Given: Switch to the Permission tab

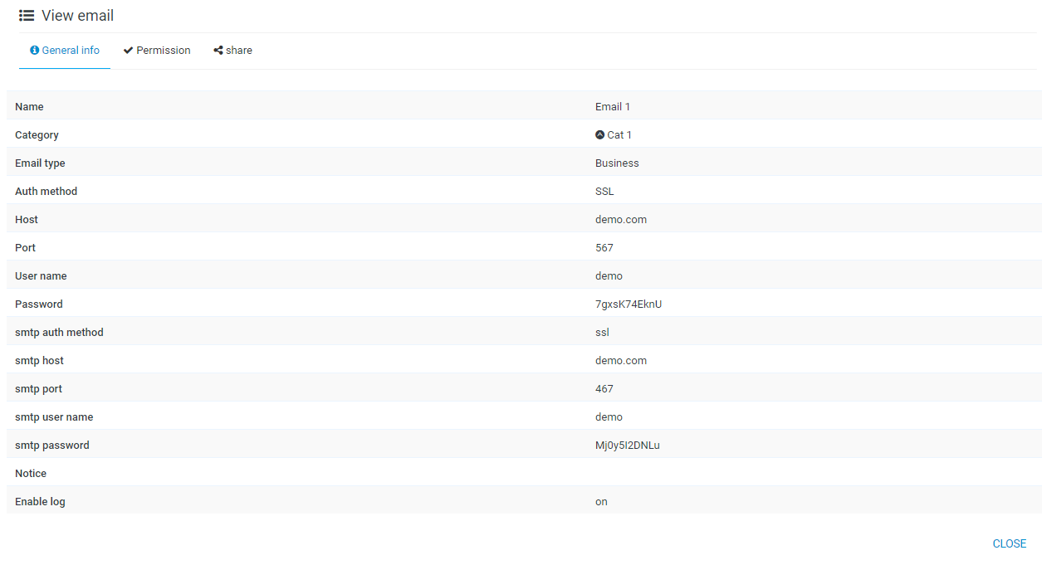Looking at the screenshot, I should coord(157,51).
